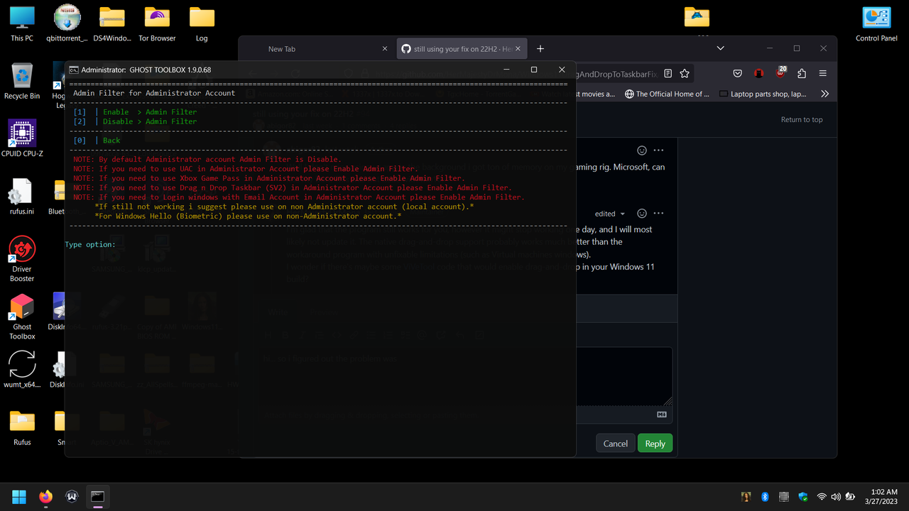Screen dimensions: 909x511
Task: Open the Log folder on desktop
Action: [x=202, y=23]
